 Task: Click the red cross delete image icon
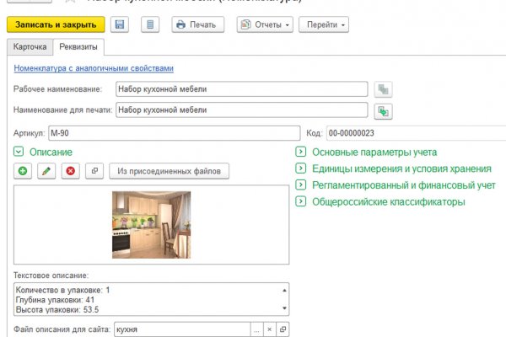(71, 171)
